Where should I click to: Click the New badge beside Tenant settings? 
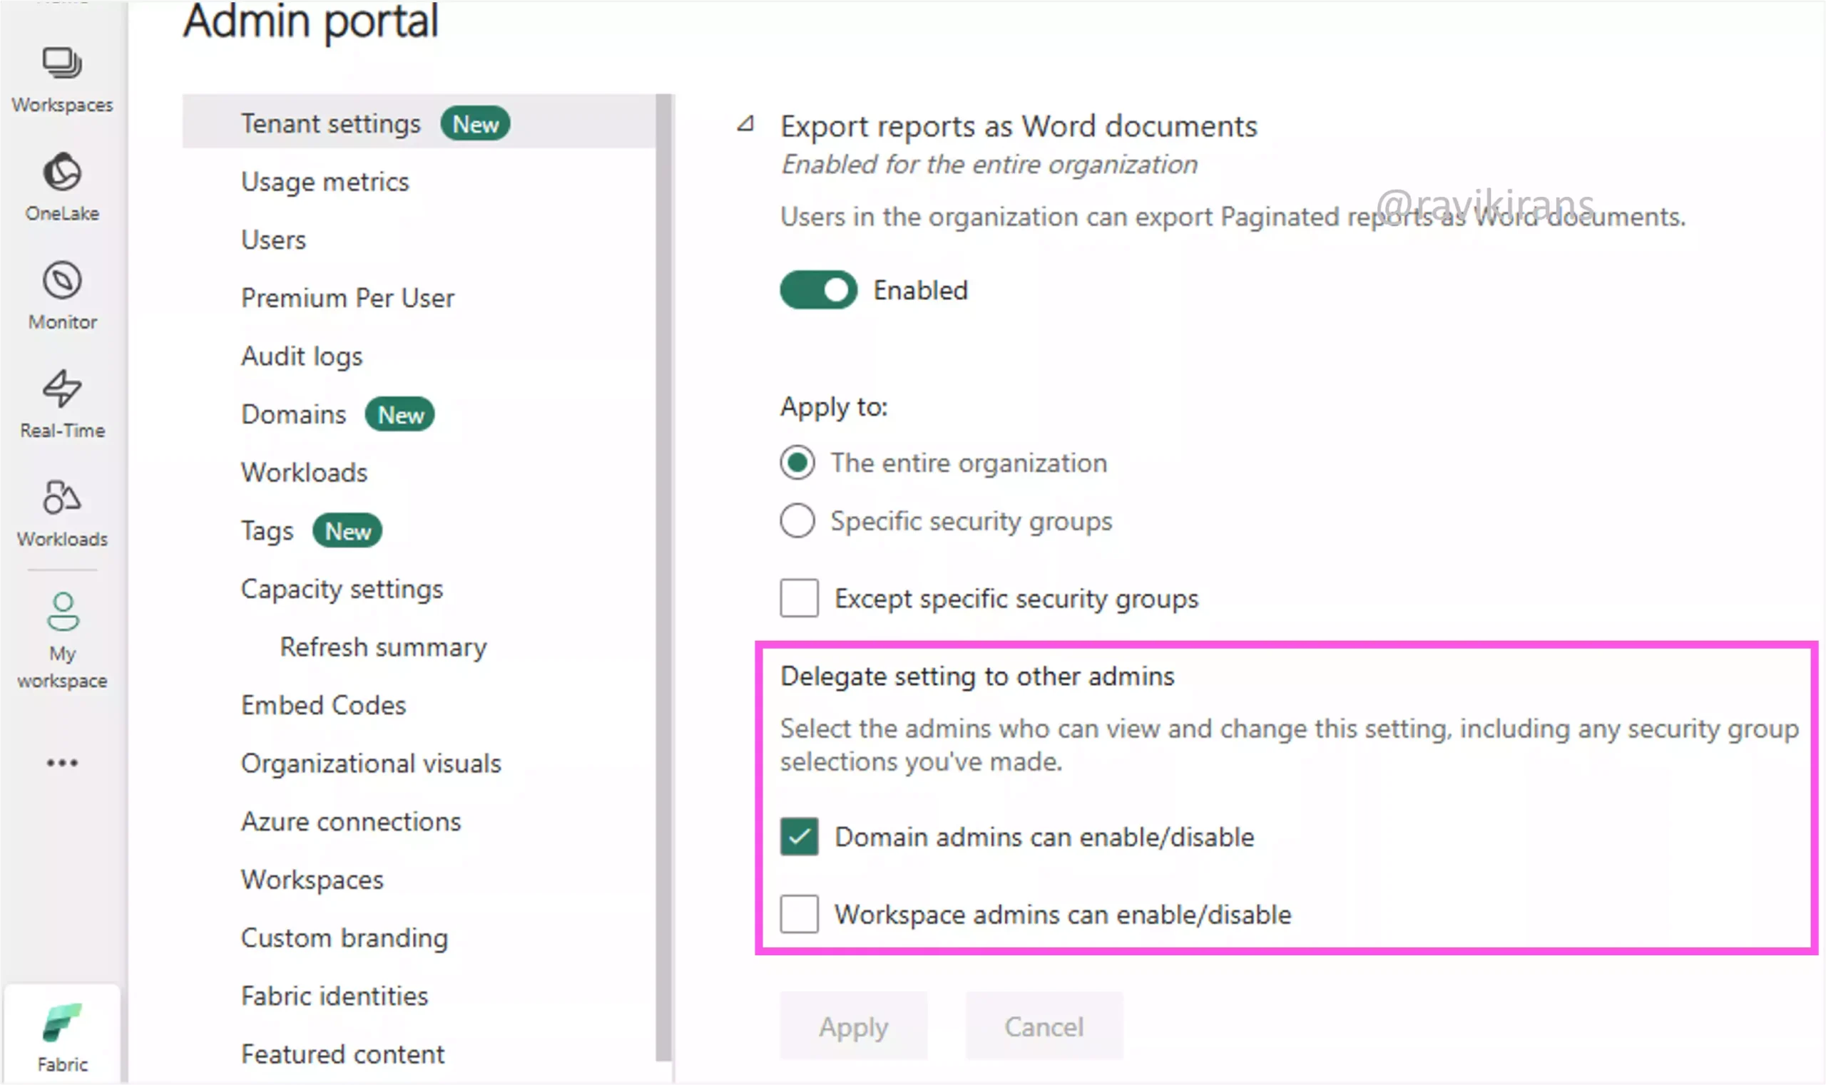coord(476,123)
